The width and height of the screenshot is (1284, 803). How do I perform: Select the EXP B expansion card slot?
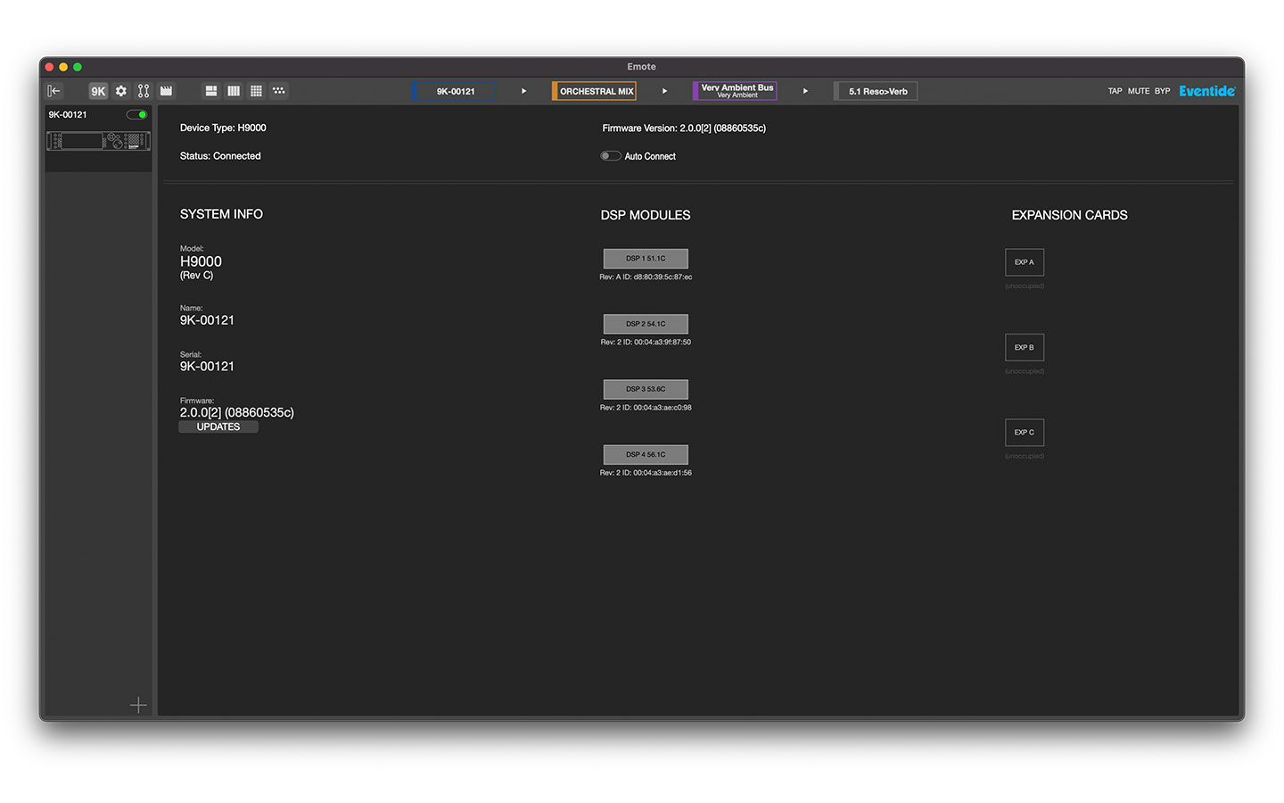[x=1025, y=347]
